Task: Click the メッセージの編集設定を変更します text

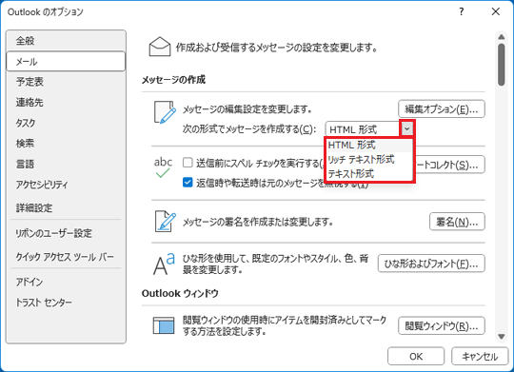Action: click(x=247, y=108)
